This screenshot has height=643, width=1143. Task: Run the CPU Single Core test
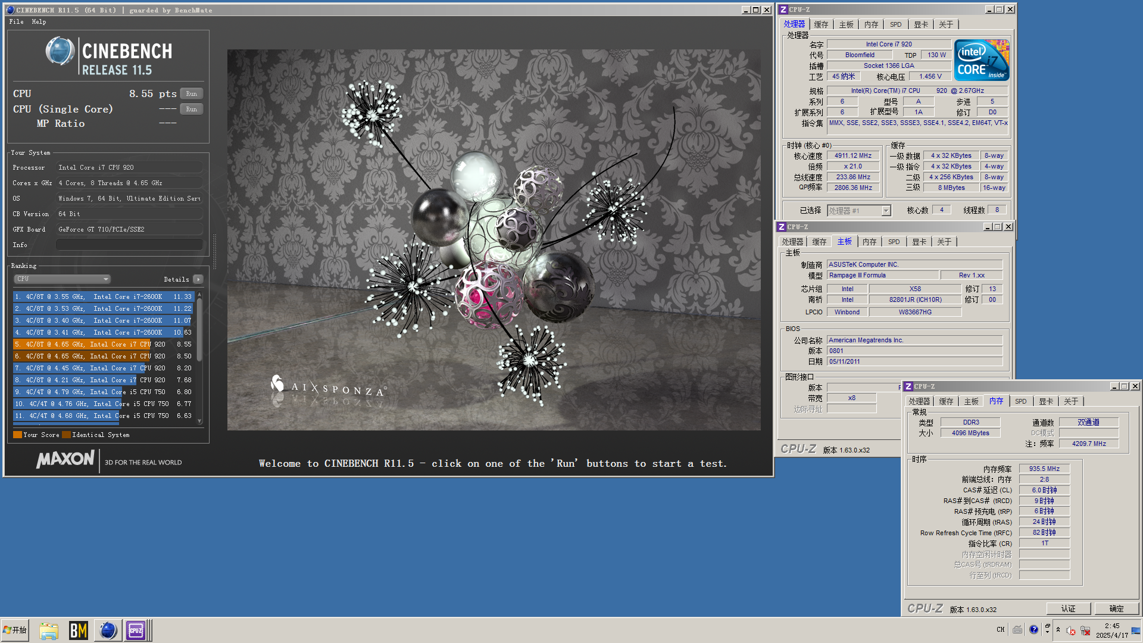tap(191, 109)
